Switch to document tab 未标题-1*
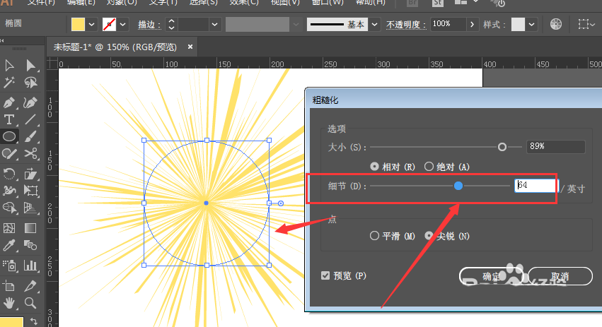Image resolution: width=602 pixels, height=327 pixels. point(115,47)
